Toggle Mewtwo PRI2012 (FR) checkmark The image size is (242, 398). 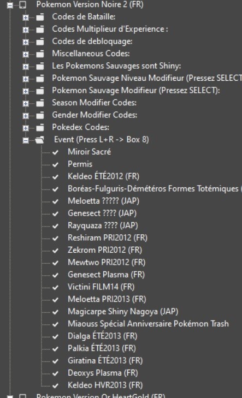pos(55,263)
